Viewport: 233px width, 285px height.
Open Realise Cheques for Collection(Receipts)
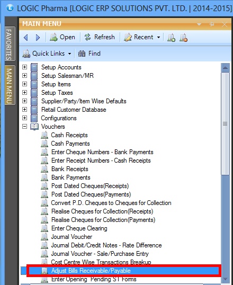(x=102, y=211)
